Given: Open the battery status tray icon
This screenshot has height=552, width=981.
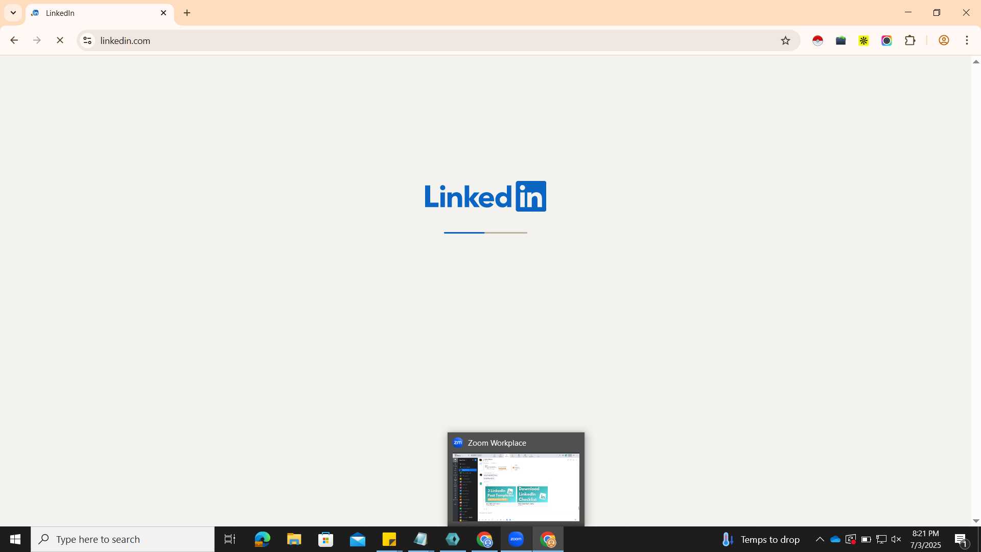Looking at the screenshot, I should coord(866,539).
